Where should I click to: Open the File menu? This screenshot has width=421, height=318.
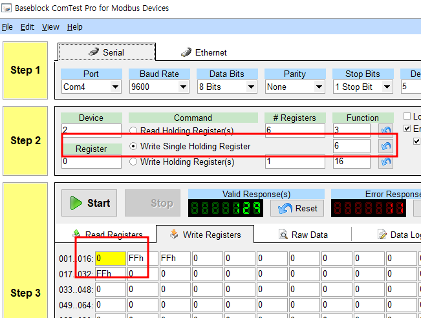click(7, 27)
